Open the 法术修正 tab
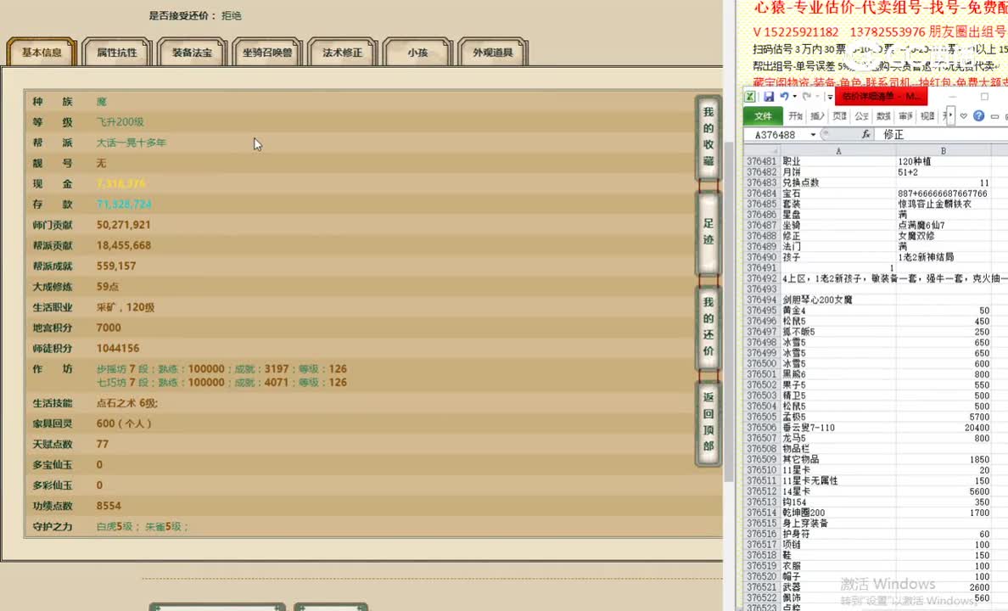Viewport: 1008px width, 611px height. pyautogui.click(x=343, y=52)
